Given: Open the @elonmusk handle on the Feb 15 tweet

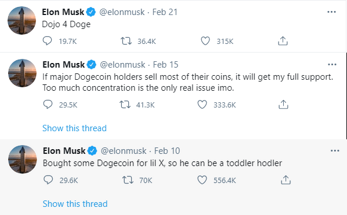Looking at the screenshot, I should tap(122, 65).
